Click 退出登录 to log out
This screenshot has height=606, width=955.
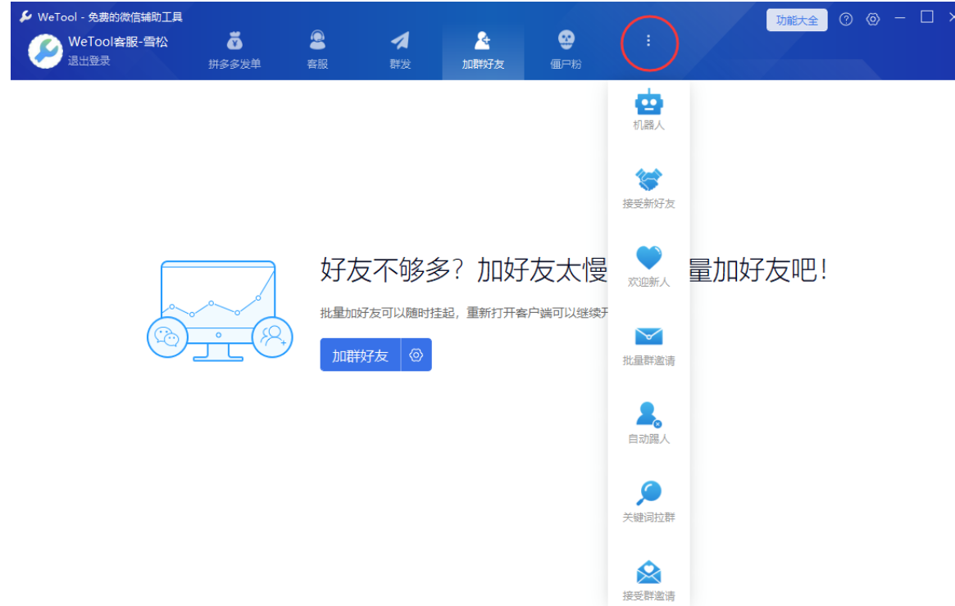coord(89,61)
